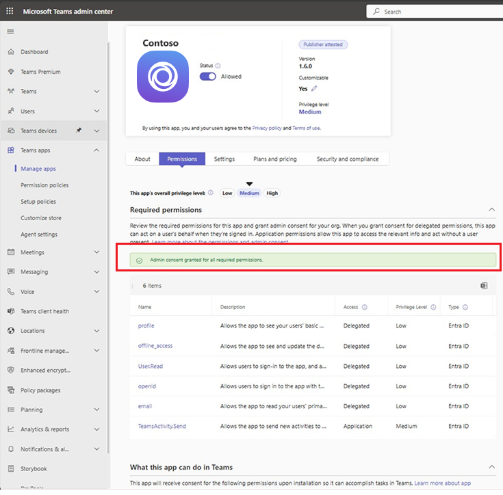
Task: Open Setup policies in sidebar
Action: (x=38, y=202)
